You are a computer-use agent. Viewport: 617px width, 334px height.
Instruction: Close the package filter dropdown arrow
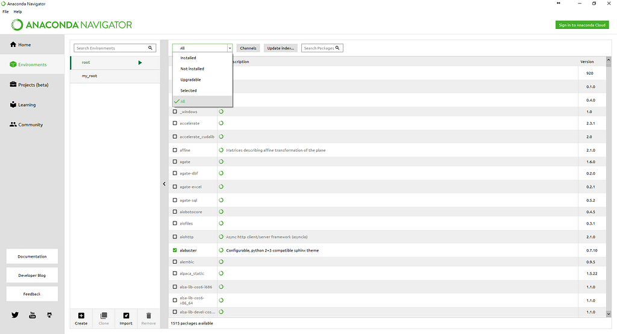pyautogui.click(x=230, y=48)
